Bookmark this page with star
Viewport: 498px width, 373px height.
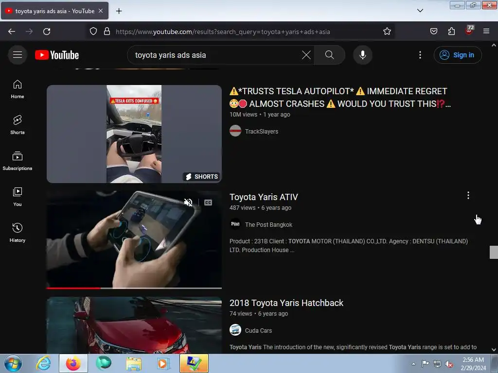tap(387, 32)
